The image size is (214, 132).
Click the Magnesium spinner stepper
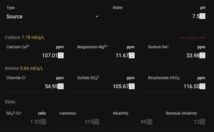[131, 55]
